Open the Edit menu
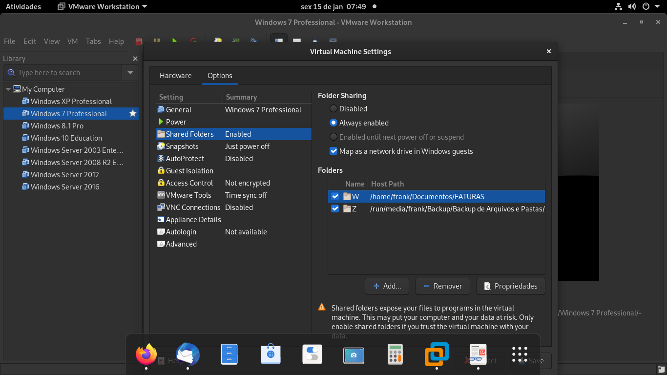Screen dimensions: 667x375 (30, 42)
